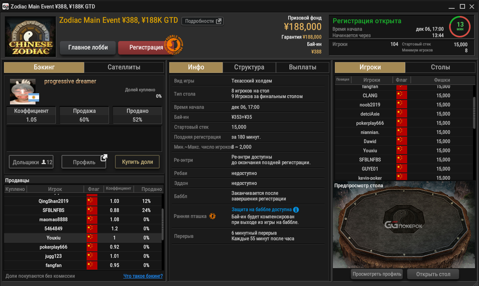Image resolution: width=479 pixels, height=286 pixels.
Task: Click the China flag in CLANG's row
Action: [402, 96]
